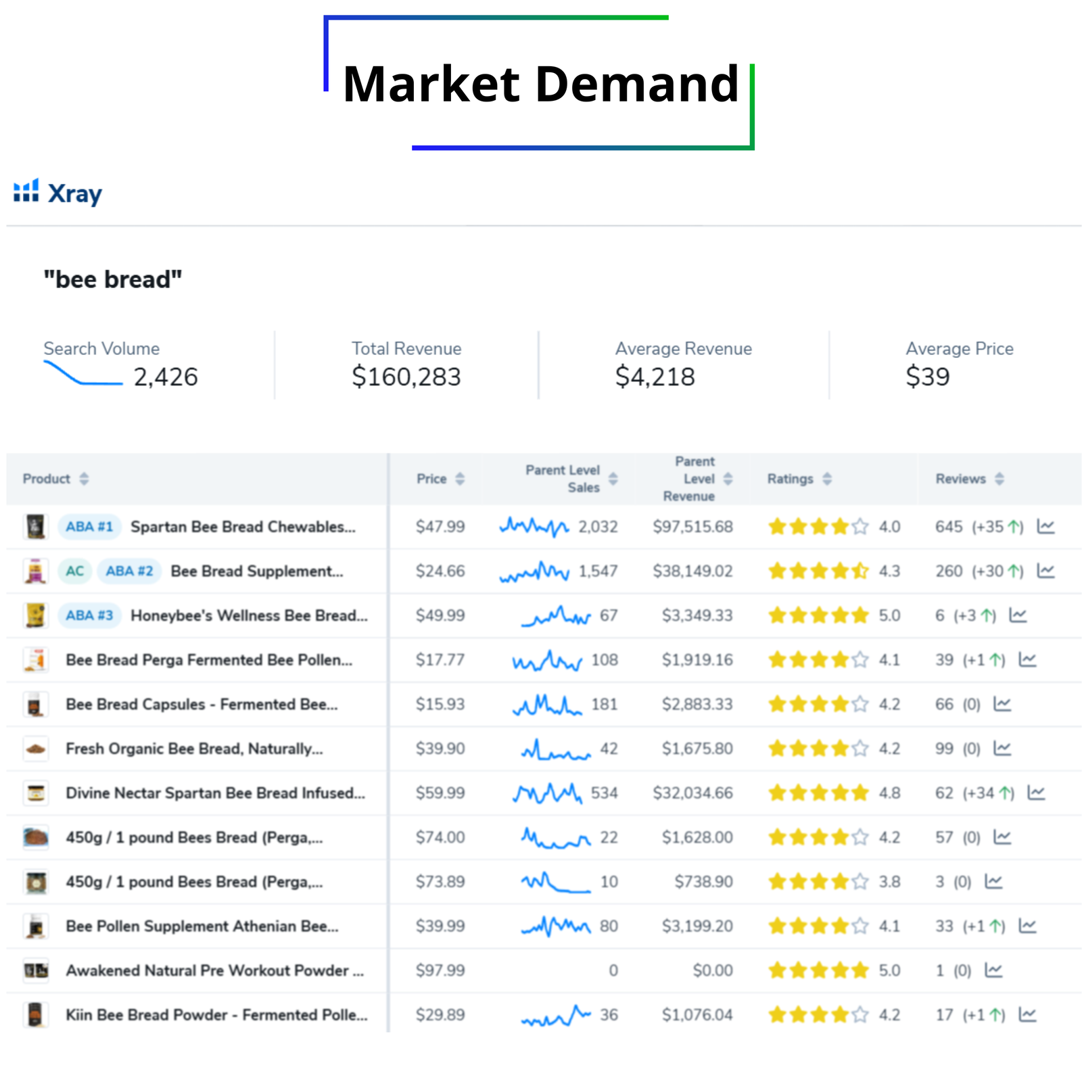The width and height of the screenshot is (1082, 1082).
Task: Select price cell $15.93
Action: click(x=440, y=704)
